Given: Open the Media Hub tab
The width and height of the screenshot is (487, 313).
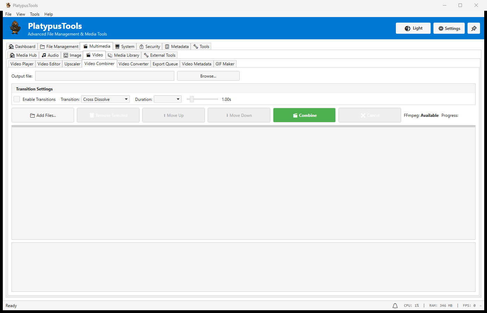Looking at the screenshot, I should click(x=23, y=55).
